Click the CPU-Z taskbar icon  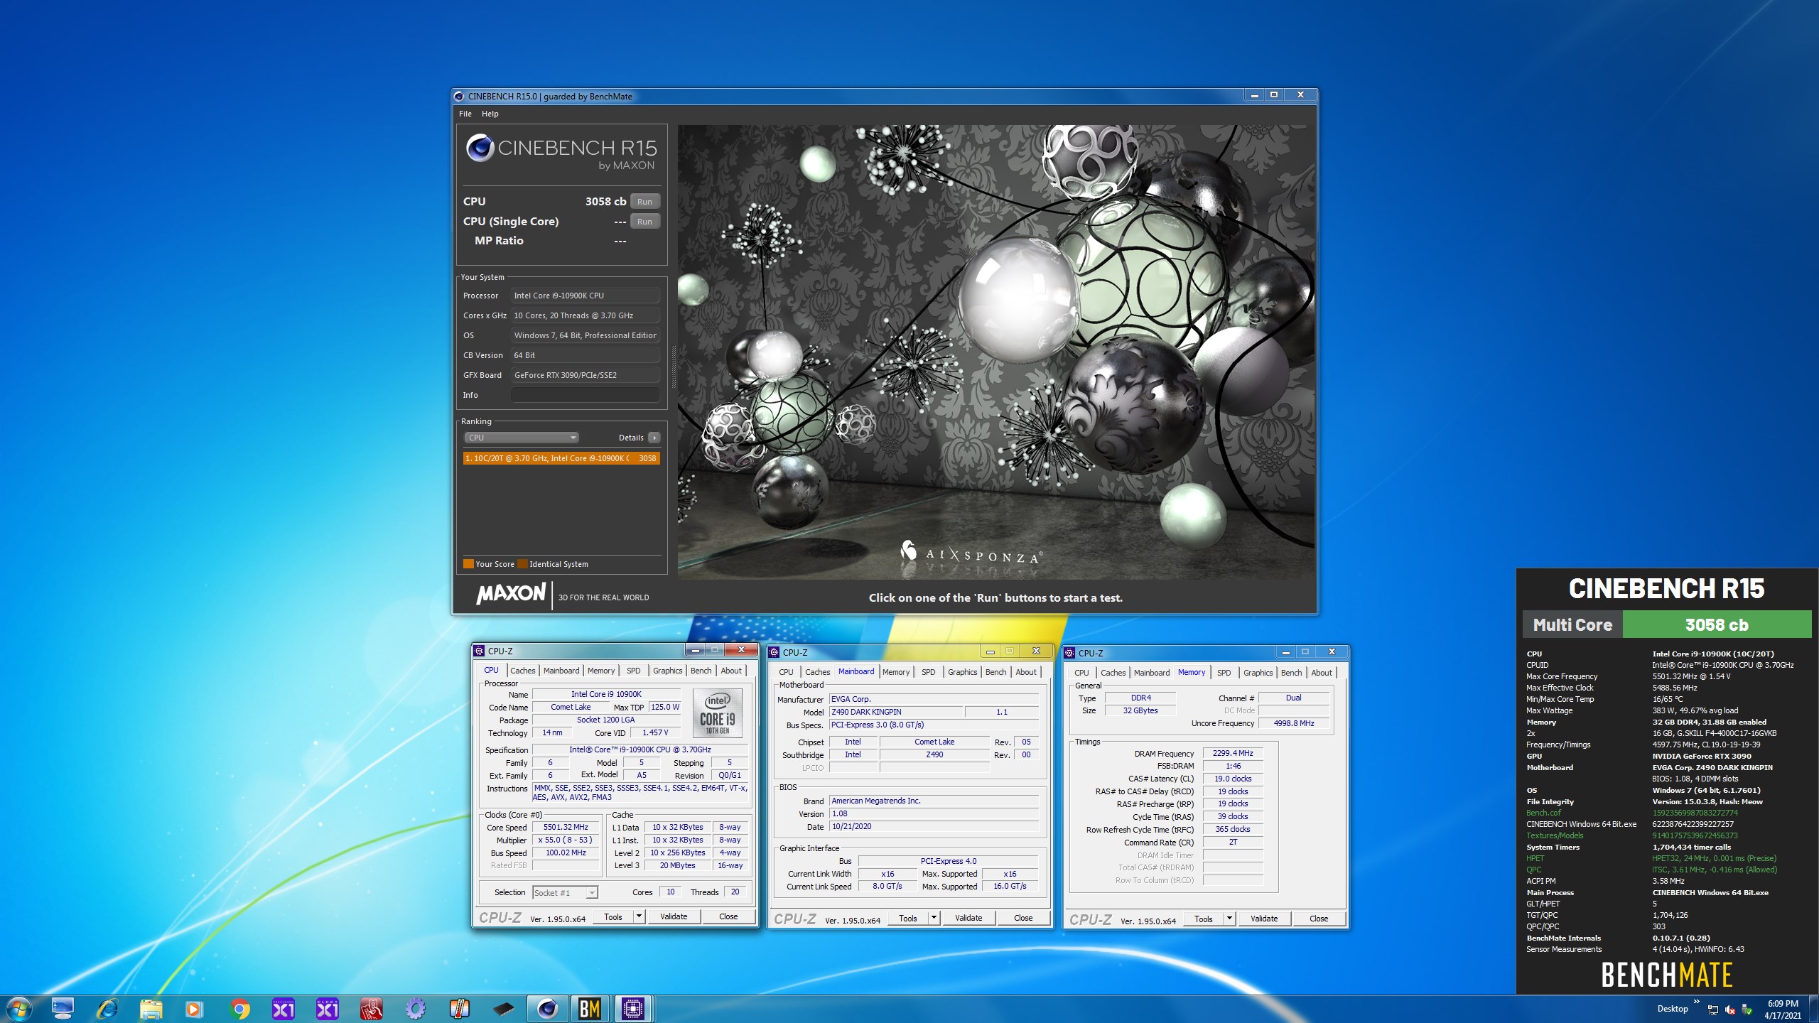[x=632, y=1008]
